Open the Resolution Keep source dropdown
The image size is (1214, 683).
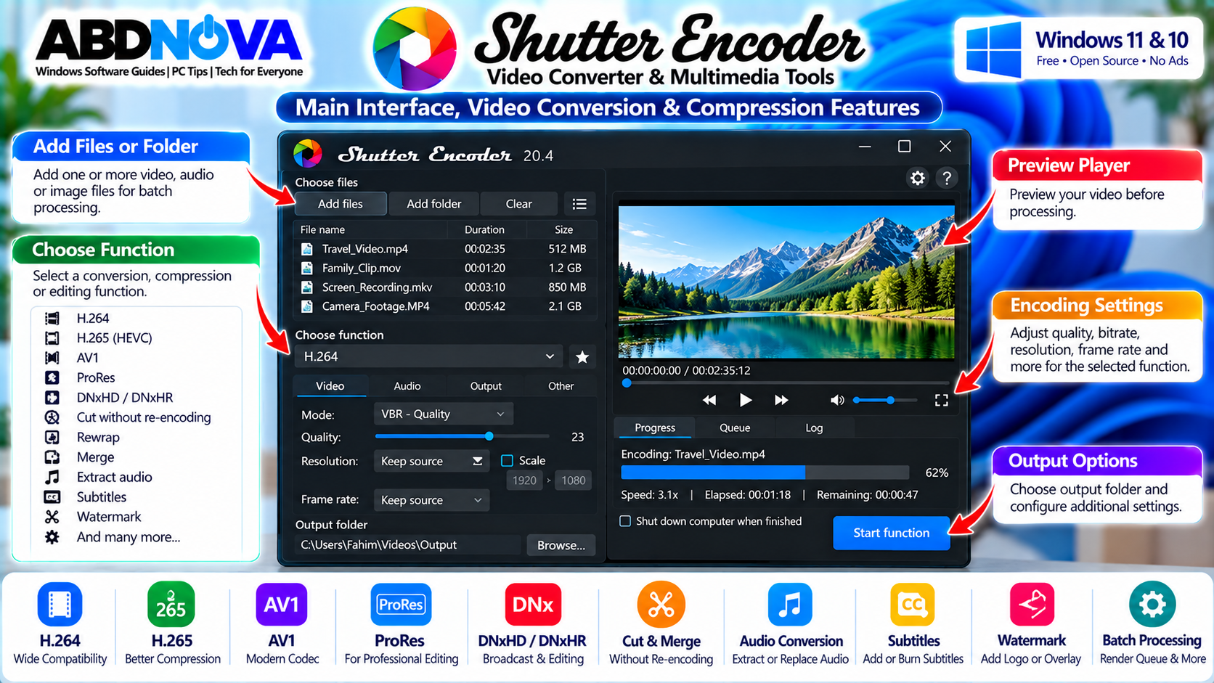pyautogui.click(x=431, y=461)
